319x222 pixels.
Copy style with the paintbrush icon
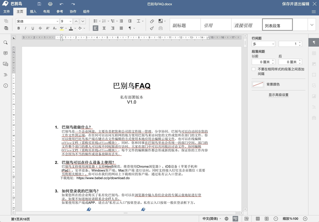[152, 28]
